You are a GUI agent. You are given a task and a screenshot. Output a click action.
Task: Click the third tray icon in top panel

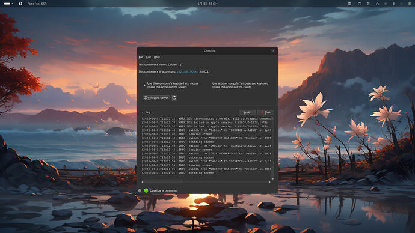(368, 4)
